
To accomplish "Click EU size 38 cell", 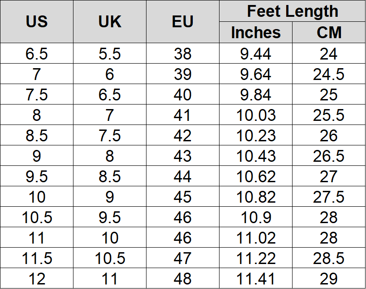I will (183, 54).
